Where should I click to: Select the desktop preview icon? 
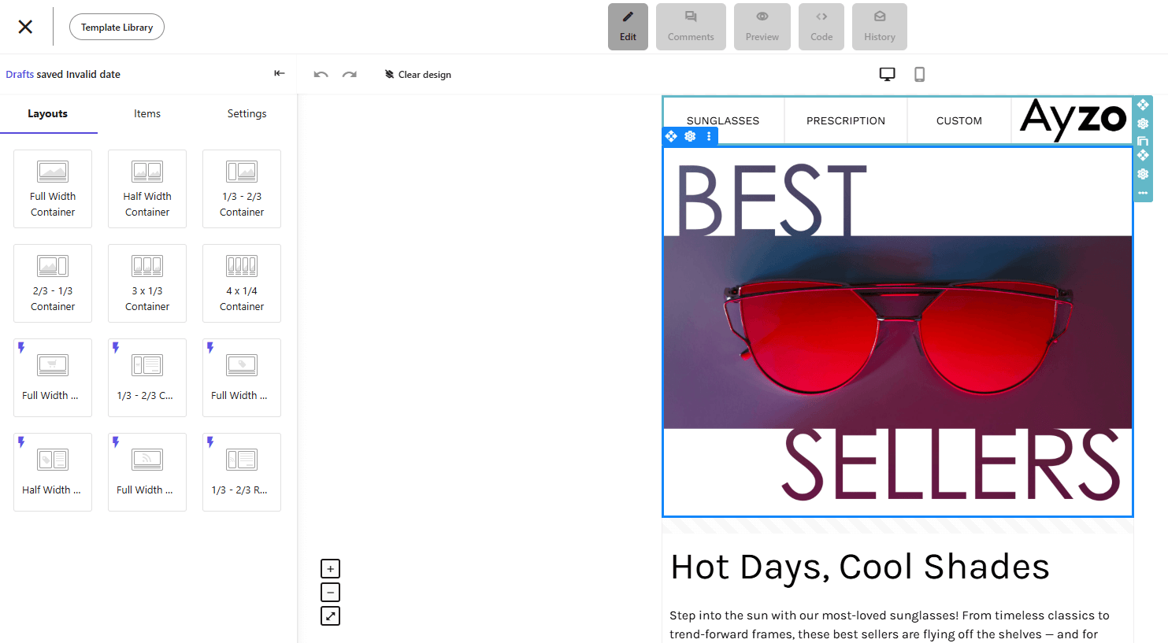[x=888, y=73]
